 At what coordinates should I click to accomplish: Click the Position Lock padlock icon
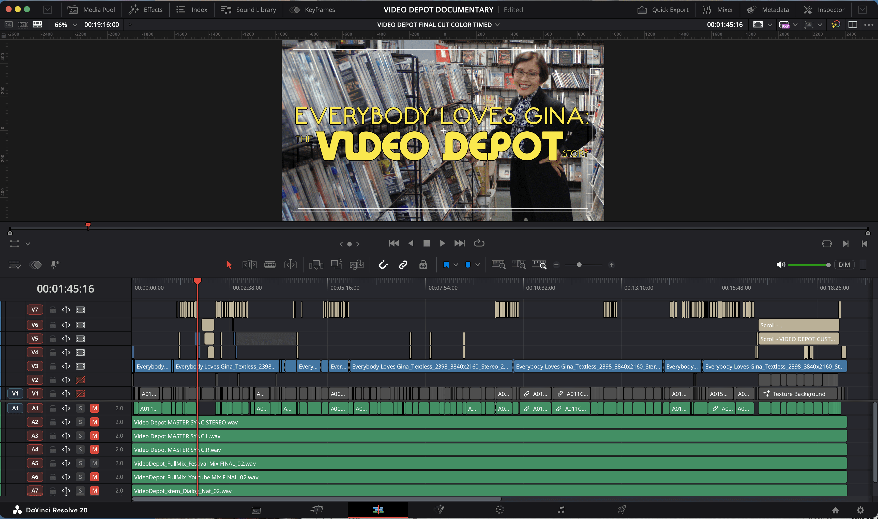point(423,265)
